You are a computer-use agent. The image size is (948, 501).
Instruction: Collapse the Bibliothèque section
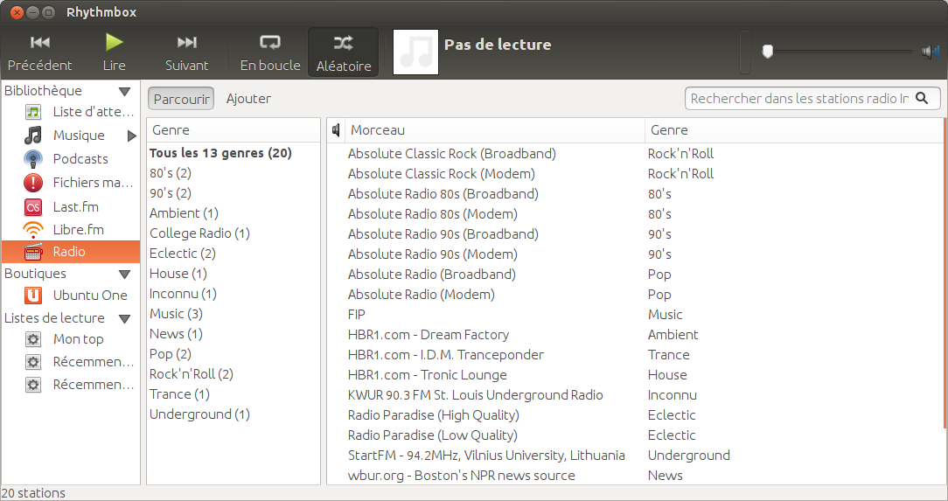pos(124,91)
